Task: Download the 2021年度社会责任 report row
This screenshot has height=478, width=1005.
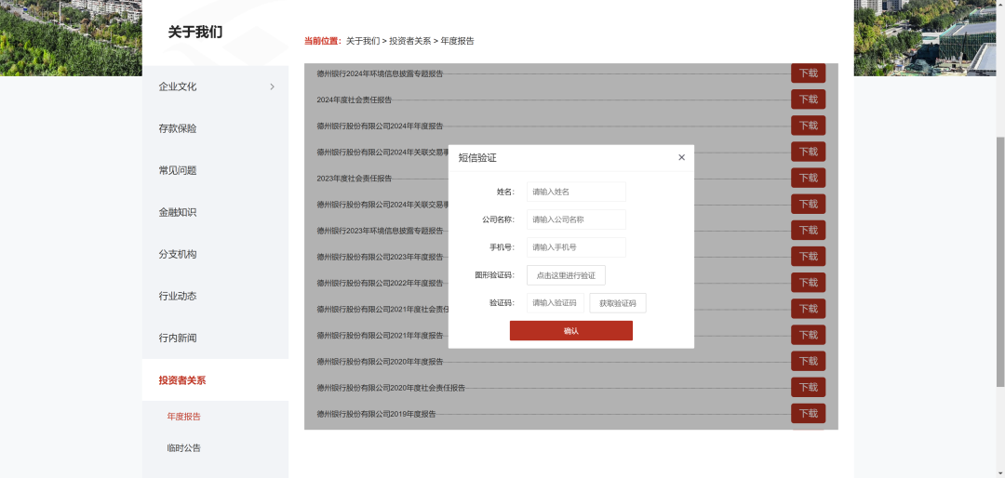Action: 809,309
